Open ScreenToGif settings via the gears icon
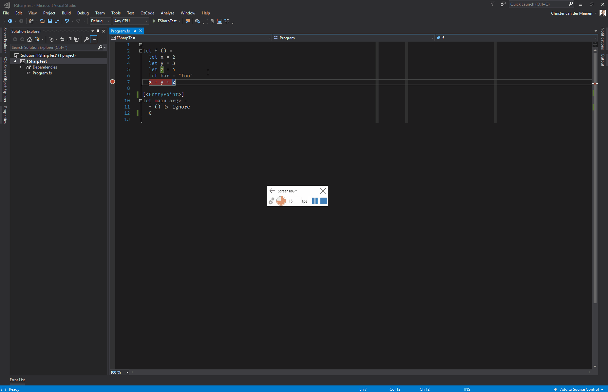608x392 pixels. 272,201
